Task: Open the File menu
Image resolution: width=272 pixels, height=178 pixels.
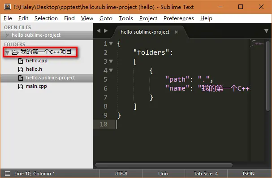Action: click(x=8, y=18)
